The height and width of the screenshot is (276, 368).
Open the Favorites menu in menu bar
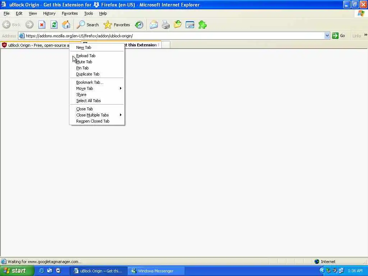(70, 13)
